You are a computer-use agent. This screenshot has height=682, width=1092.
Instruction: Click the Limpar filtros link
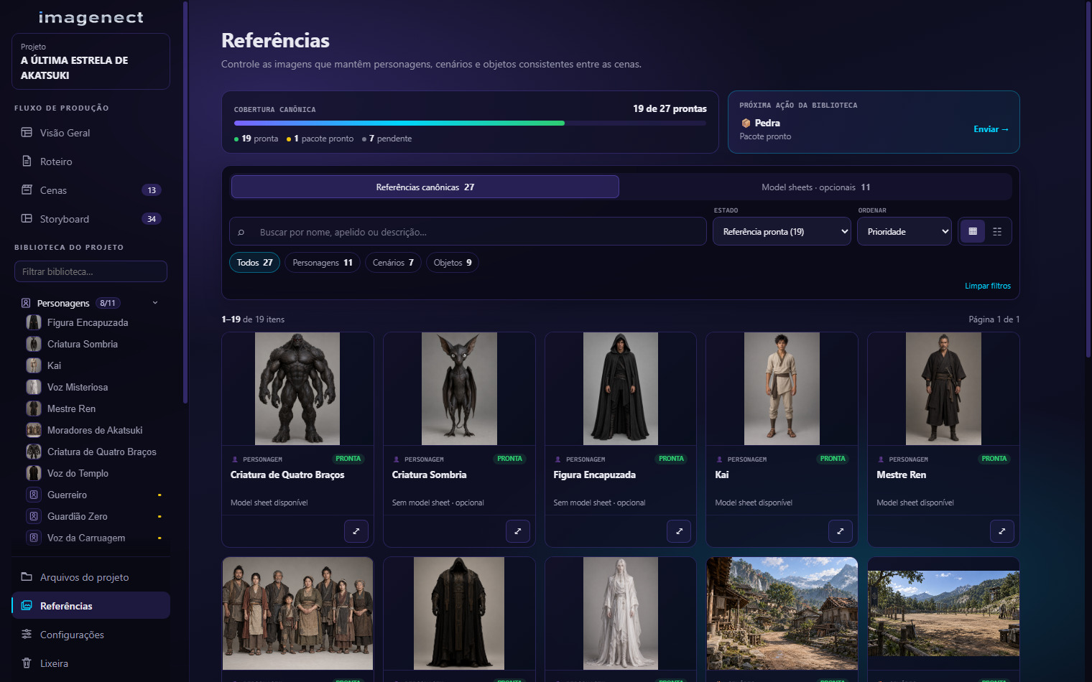click(988, 286)
